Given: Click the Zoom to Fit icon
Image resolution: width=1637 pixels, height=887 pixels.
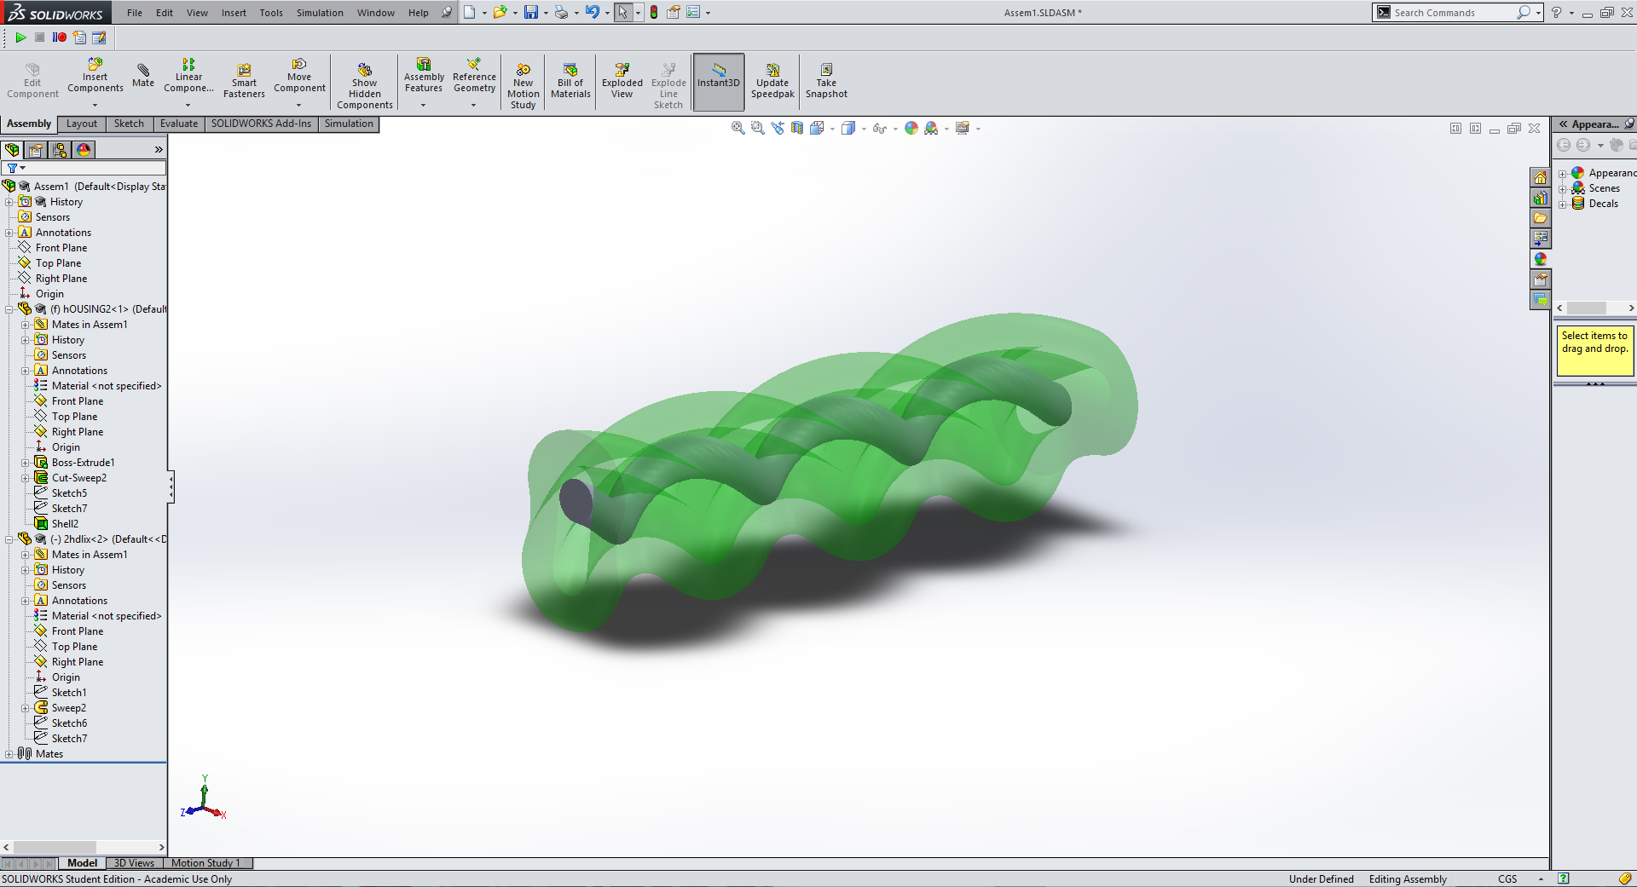Looking at the screenshot, I should [738, 128].
